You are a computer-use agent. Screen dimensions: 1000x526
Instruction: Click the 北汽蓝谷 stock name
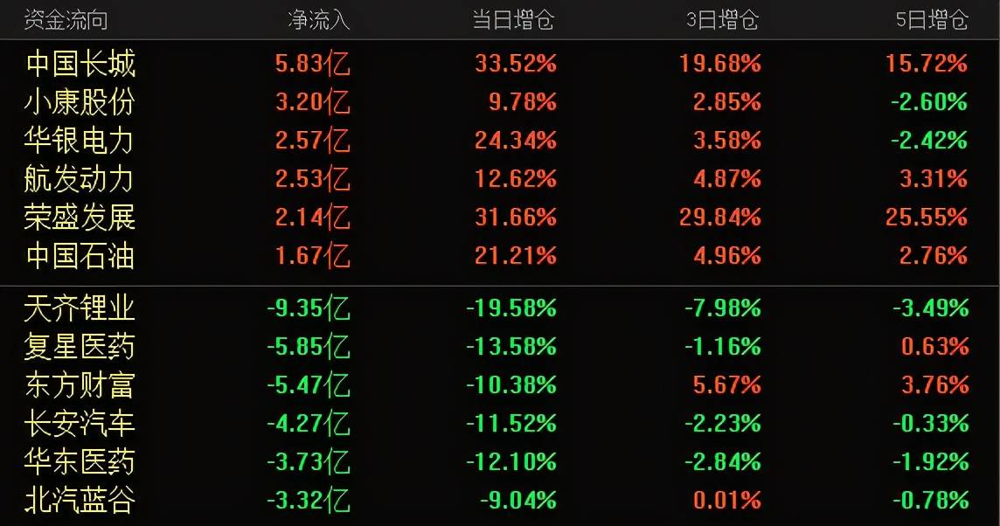click(x=80, y=500)
